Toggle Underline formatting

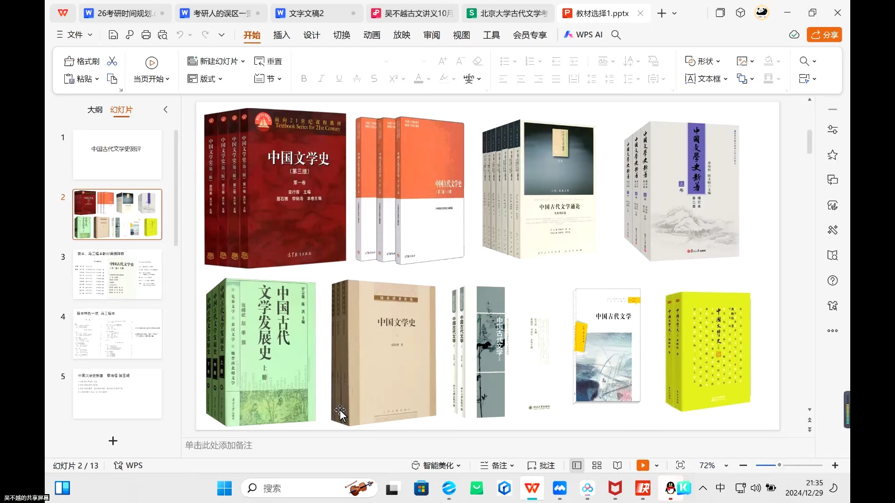point(339,79)
